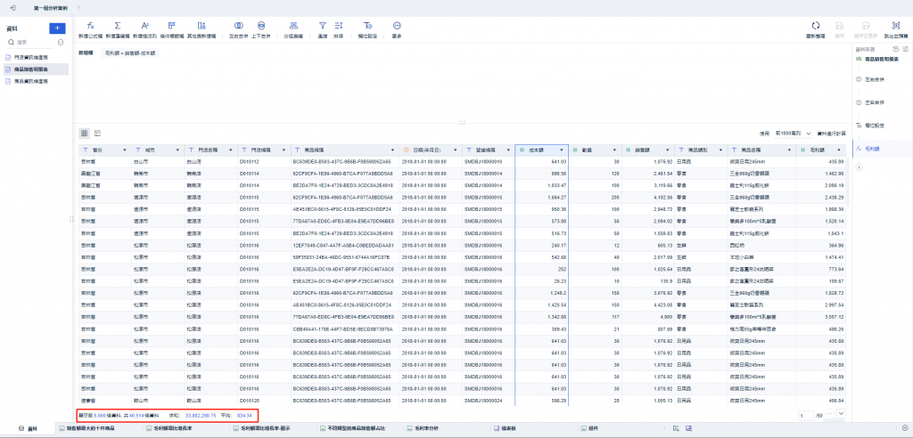The width and height of the screenshot is (913, 438).
Task: Go to next page with down arrow
Action: (840, 414)
